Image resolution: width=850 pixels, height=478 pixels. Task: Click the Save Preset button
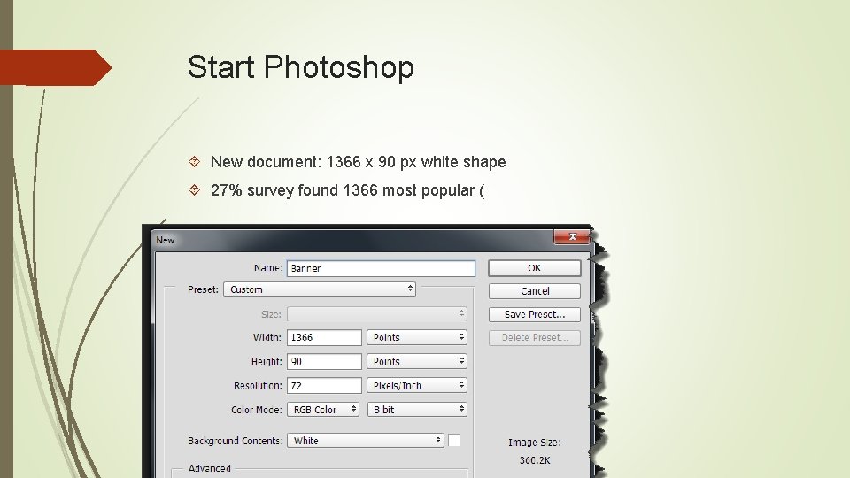click(535, 314)
